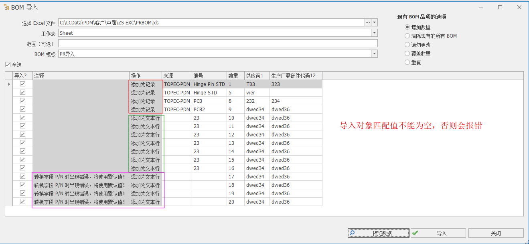The height and width of the screenshot is (244, 529).
Task: Select 清除现有的所有 BOM radio option
Action: click(407, 36)
